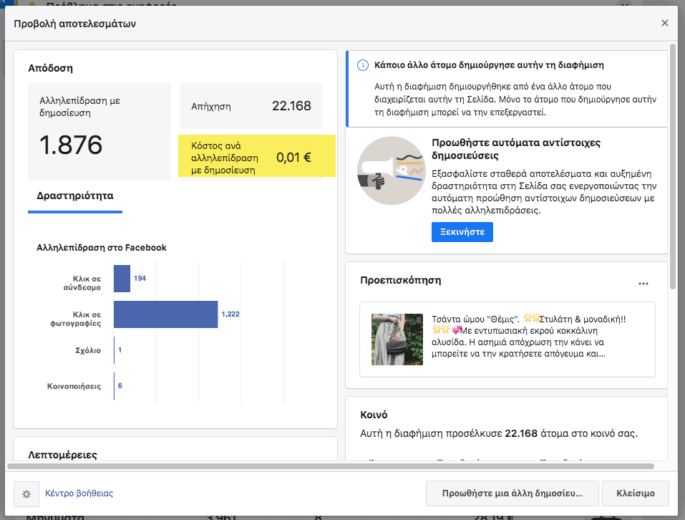685x520 pixels.
Task: Close the results view dialog with X
Action: pyautogui.click(x=665, y=23)
